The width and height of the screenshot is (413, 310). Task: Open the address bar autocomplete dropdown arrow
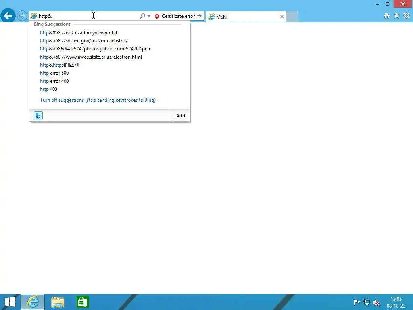149,16
